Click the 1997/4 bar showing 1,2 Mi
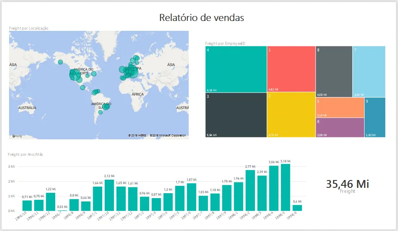This screenshot has height=231, width=398. point(168,202)
